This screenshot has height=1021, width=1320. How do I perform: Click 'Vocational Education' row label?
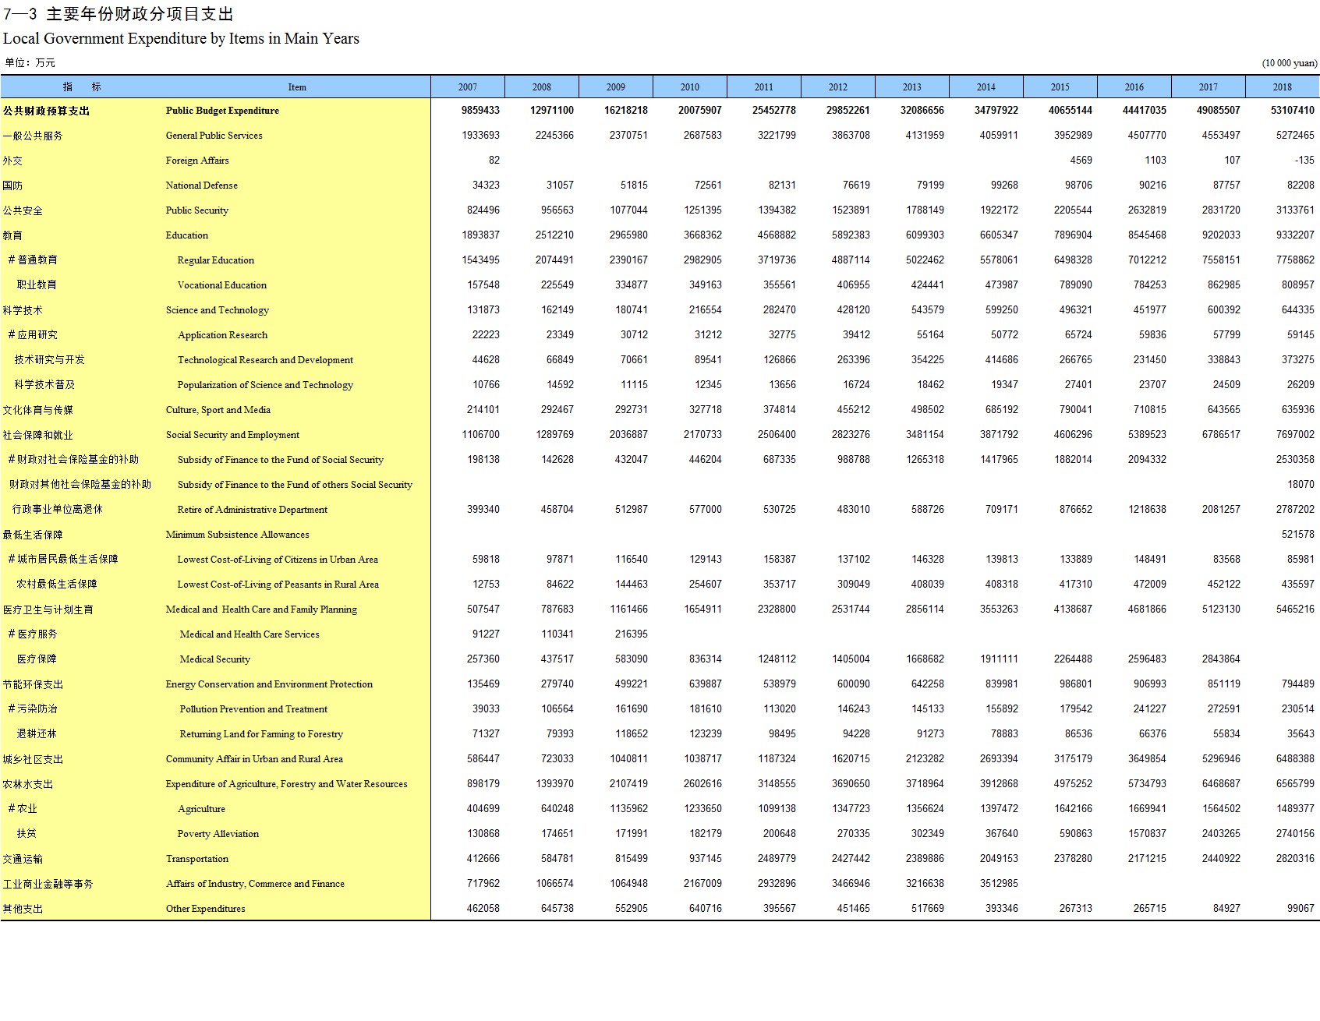221,285
